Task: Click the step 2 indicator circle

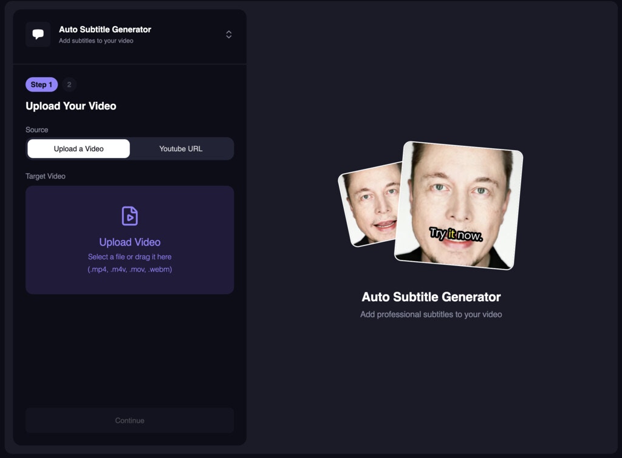Action: pos(69,84)
